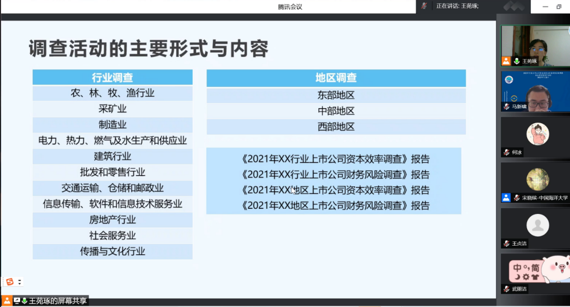Click the muted microphone icon in the title bar
The width and height of the screenshot is (570, 307).
tap(424, 6)
